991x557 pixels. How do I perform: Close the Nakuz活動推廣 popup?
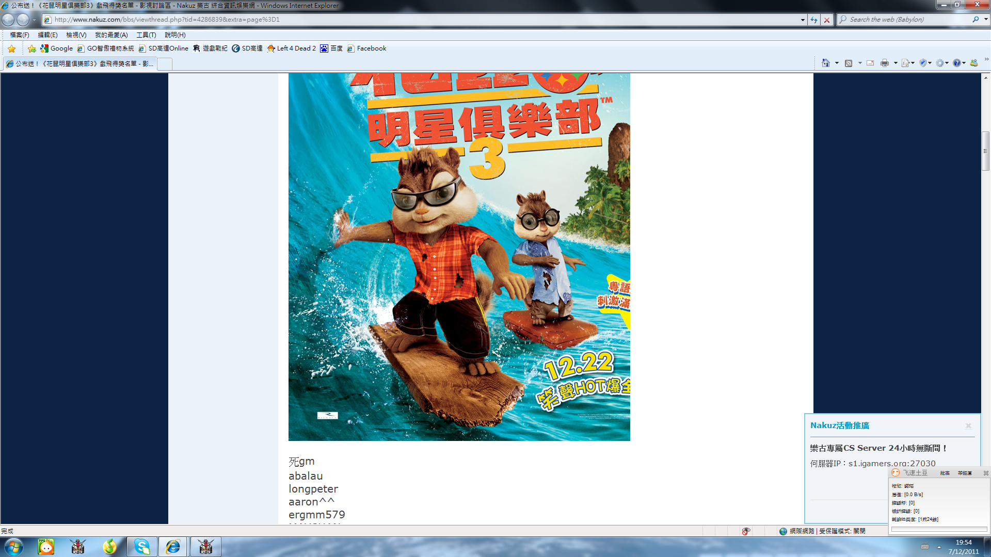point(968,426)
